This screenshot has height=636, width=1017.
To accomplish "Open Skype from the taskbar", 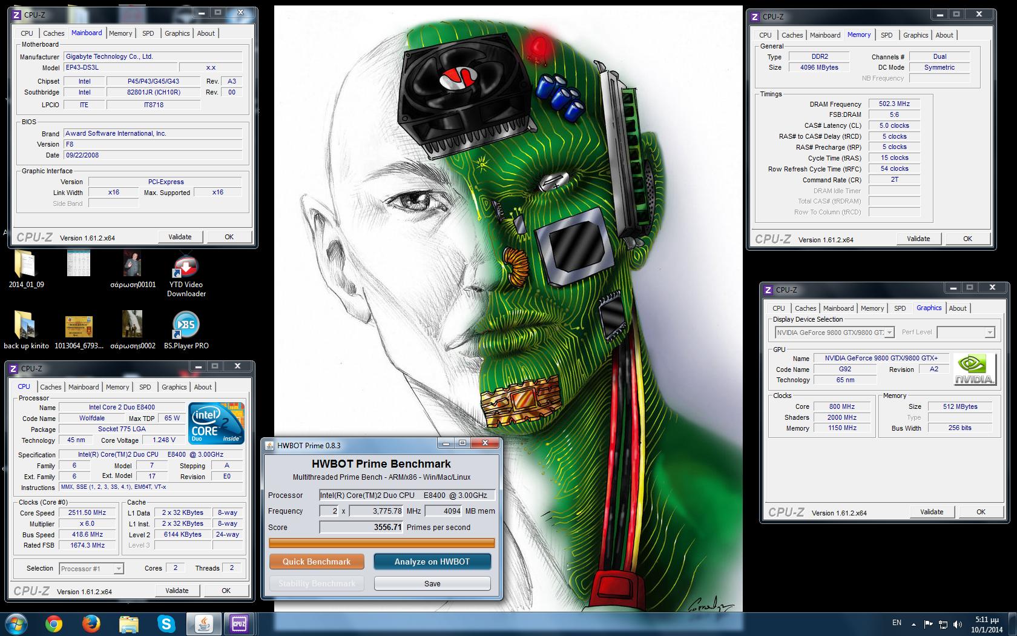I will point(166,624).
